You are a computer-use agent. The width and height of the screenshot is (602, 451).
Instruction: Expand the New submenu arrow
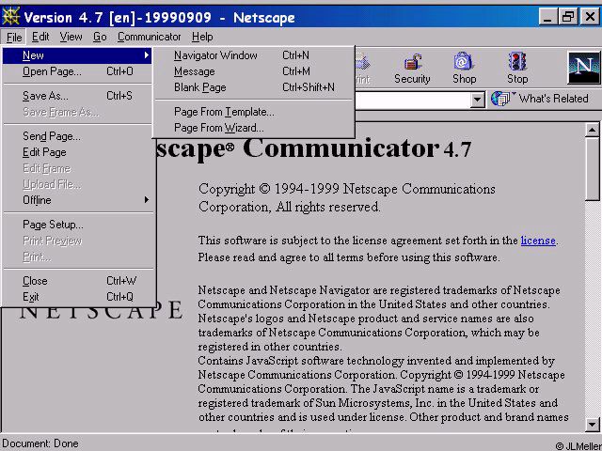147,55
